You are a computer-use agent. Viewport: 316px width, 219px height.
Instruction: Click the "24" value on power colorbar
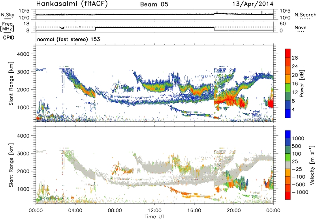(295, 66)
